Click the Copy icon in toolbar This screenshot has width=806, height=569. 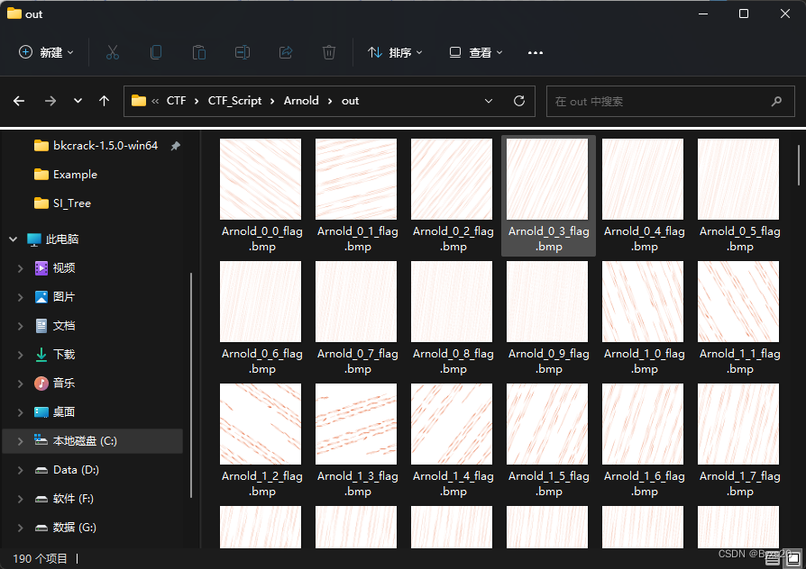click(x=156, y=52)
